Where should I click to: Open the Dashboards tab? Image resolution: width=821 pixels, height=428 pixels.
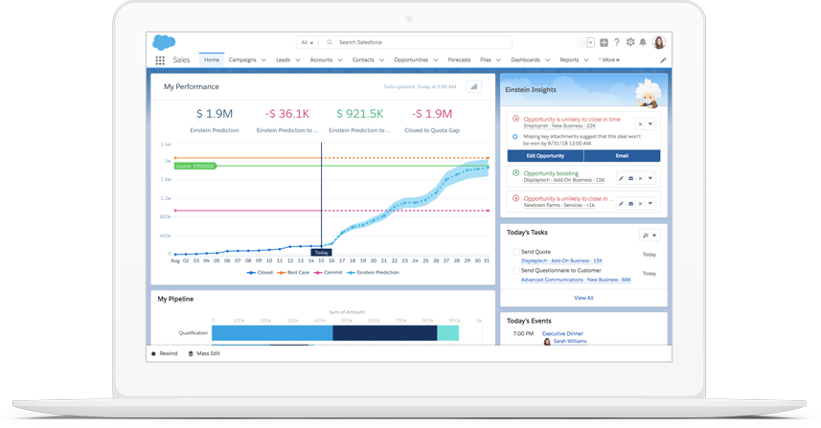click(x=525, y=60)
